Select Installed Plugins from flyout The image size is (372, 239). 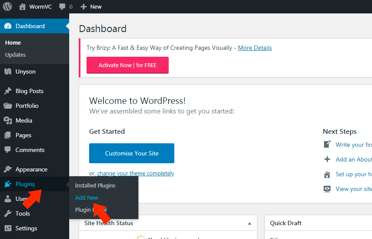tap(95, 186)
